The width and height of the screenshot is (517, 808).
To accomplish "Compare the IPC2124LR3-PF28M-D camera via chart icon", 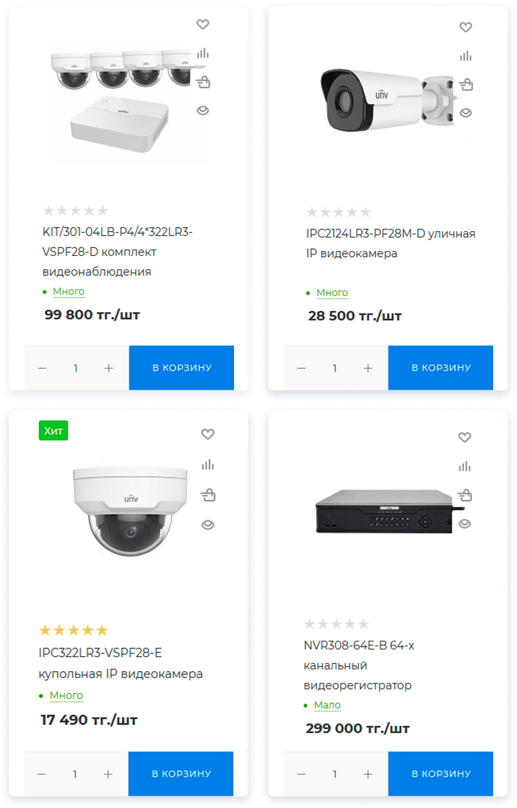I will (x=465, y=56).
